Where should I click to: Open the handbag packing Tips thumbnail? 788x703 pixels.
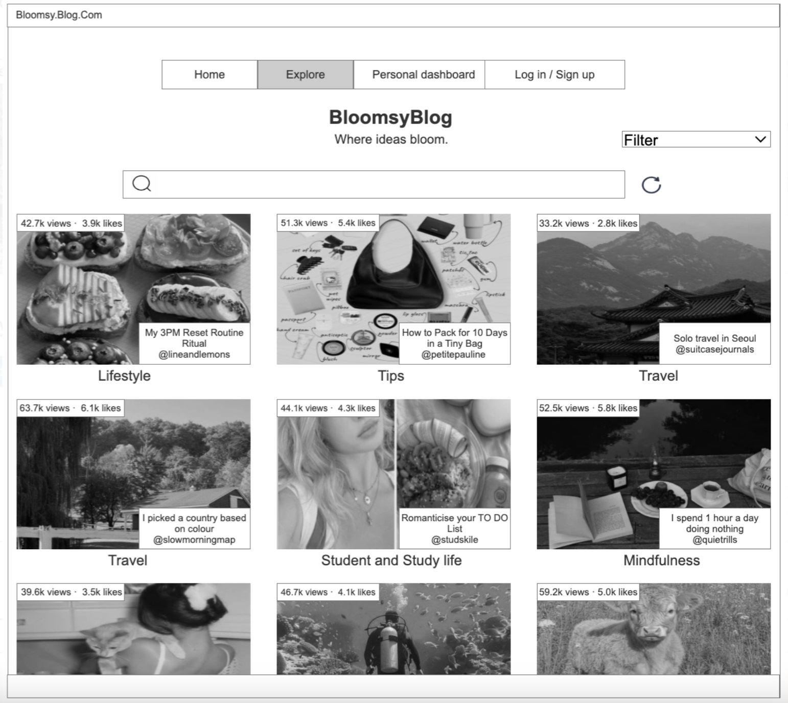coord(393,289)
